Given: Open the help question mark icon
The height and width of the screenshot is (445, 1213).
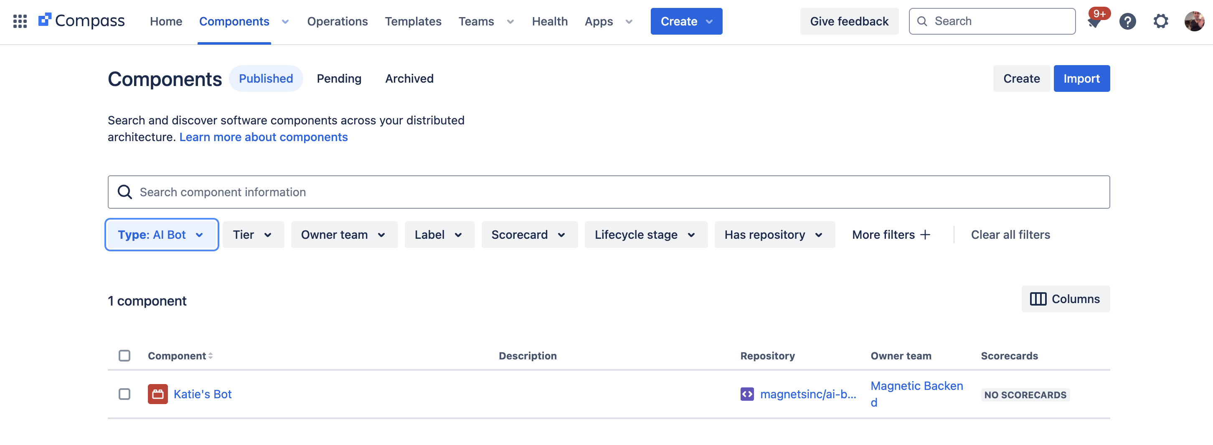Looking at the screenshot, I should point(1127,21).
